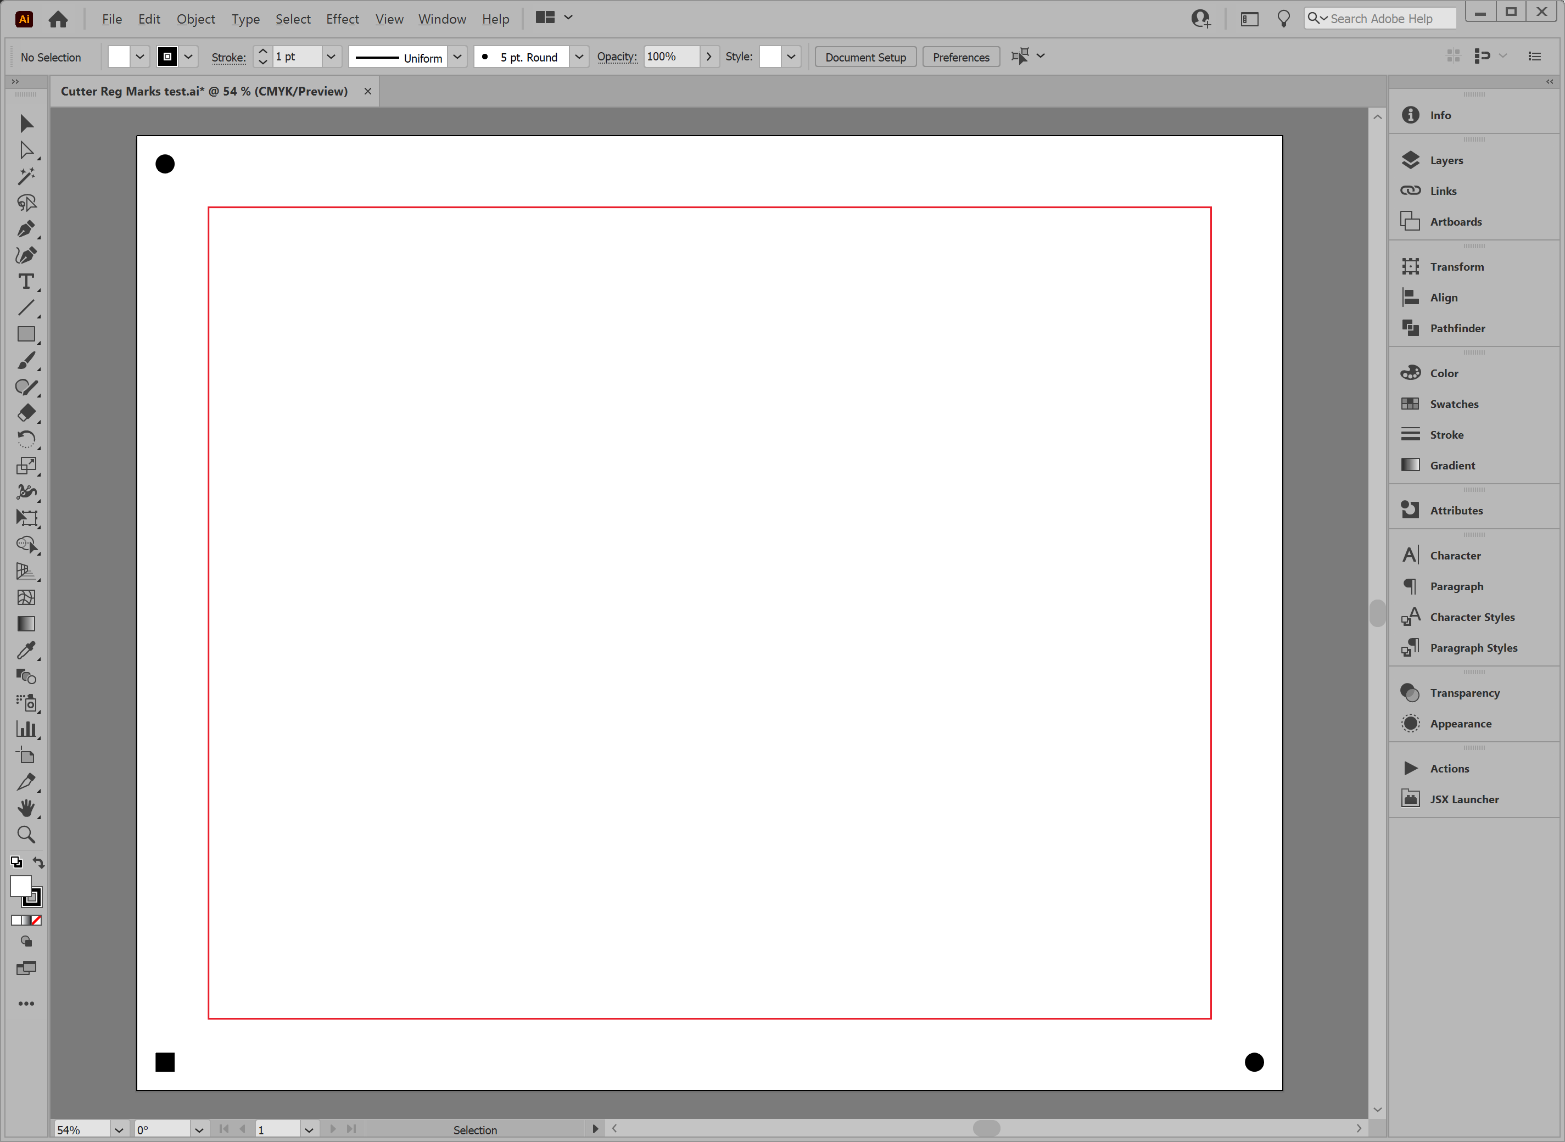Viewport: 1565px width, 1142px height.
Task: Select the Shape Builder tool
Action: click(26, 545)
